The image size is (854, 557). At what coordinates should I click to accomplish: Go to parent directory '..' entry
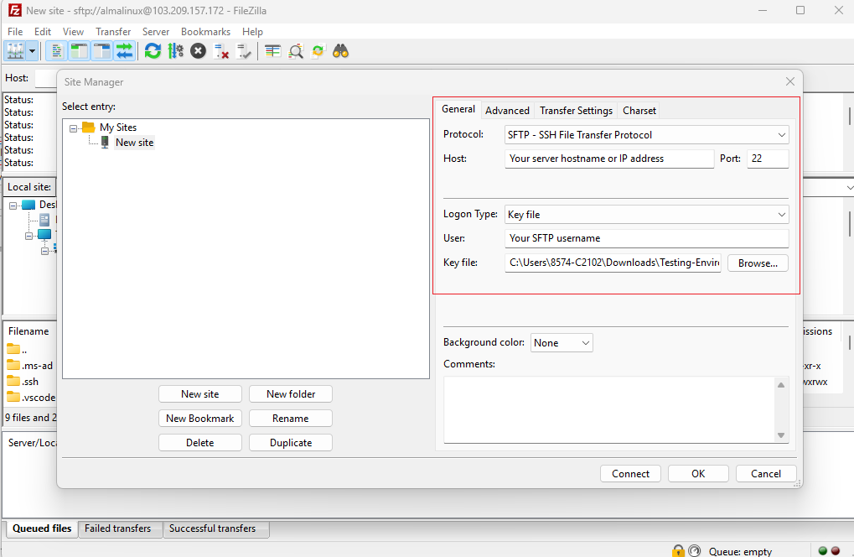tap(17, 349)
